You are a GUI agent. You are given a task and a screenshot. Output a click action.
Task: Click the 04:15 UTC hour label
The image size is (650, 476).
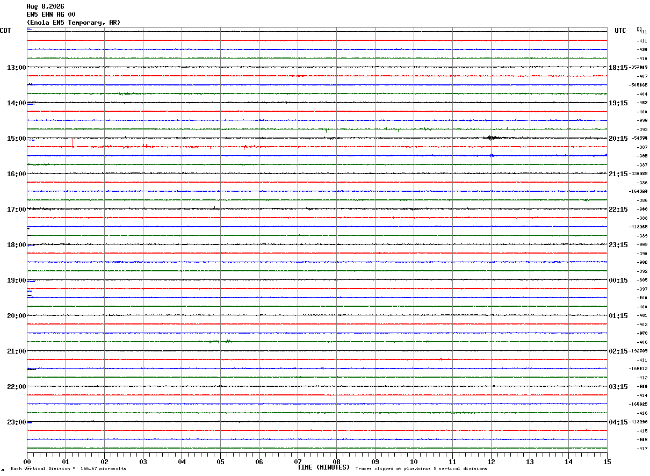point(618,422)
